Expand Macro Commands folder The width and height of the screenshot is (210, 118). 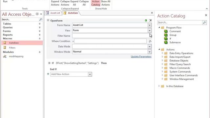(162, 68)
